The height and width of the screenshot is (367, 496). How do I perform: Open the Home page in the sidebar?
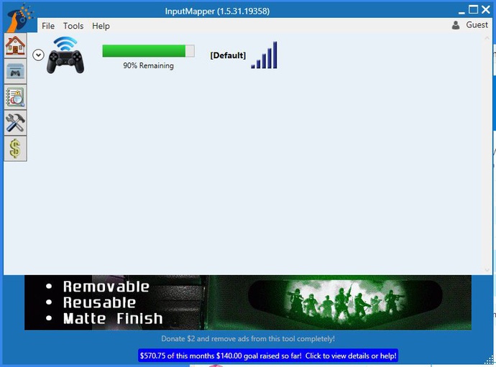15,46
